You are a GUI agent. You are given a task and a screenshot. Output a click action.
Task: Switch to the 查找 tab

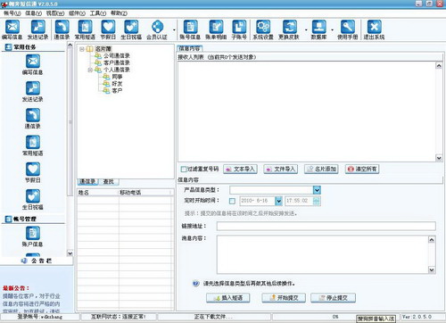pyautogui.click(x=109, y=181)
